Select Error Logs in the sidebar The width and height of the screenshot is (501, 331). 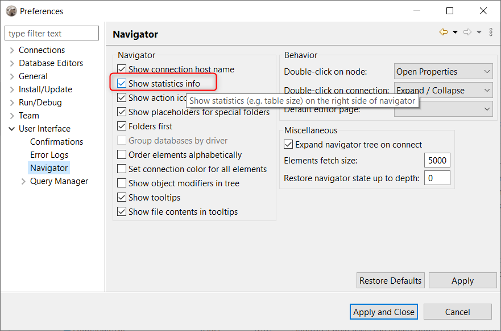[x=48, y=154]
